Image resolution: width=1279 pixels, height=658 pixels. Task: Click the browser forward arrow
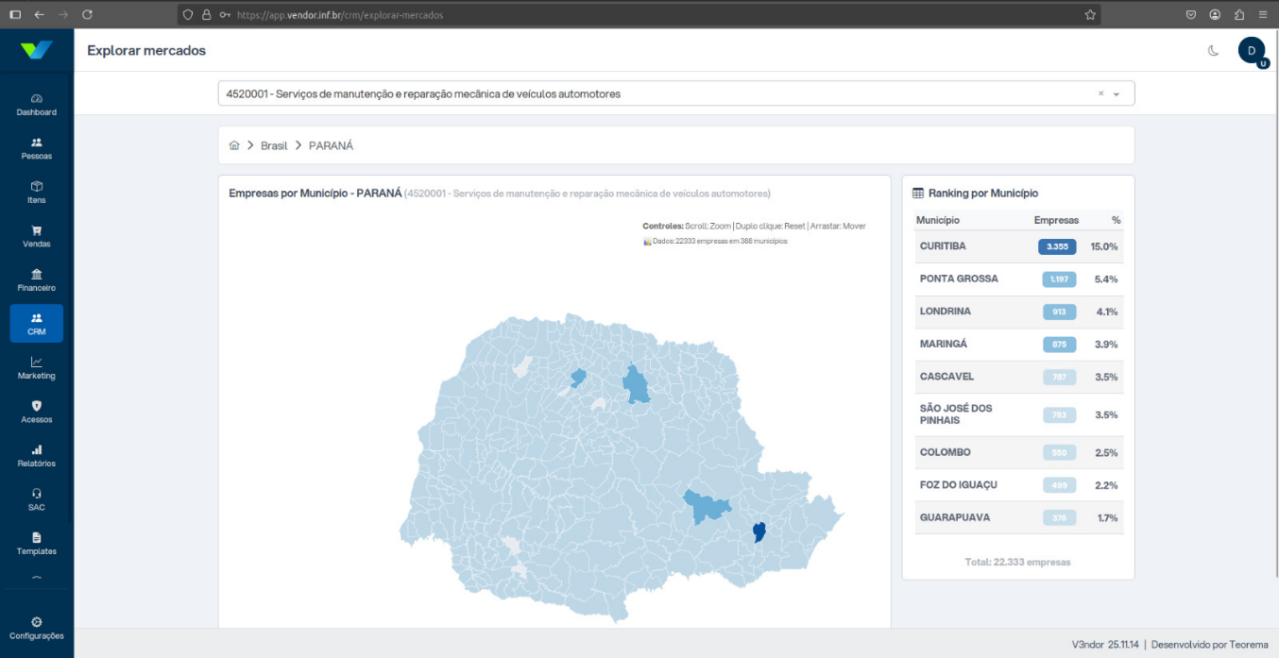[63, 14]
